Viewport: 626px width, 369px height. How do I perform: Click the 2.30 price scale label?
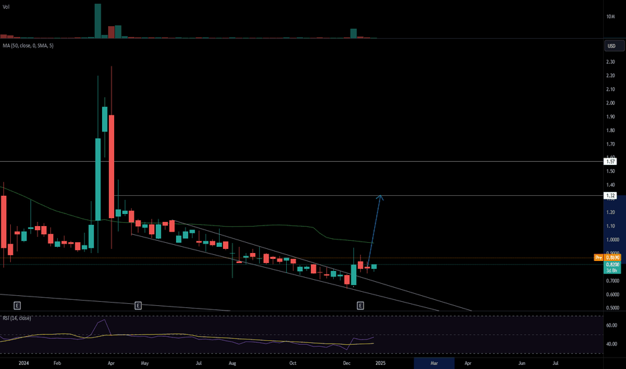click(610, 62)
